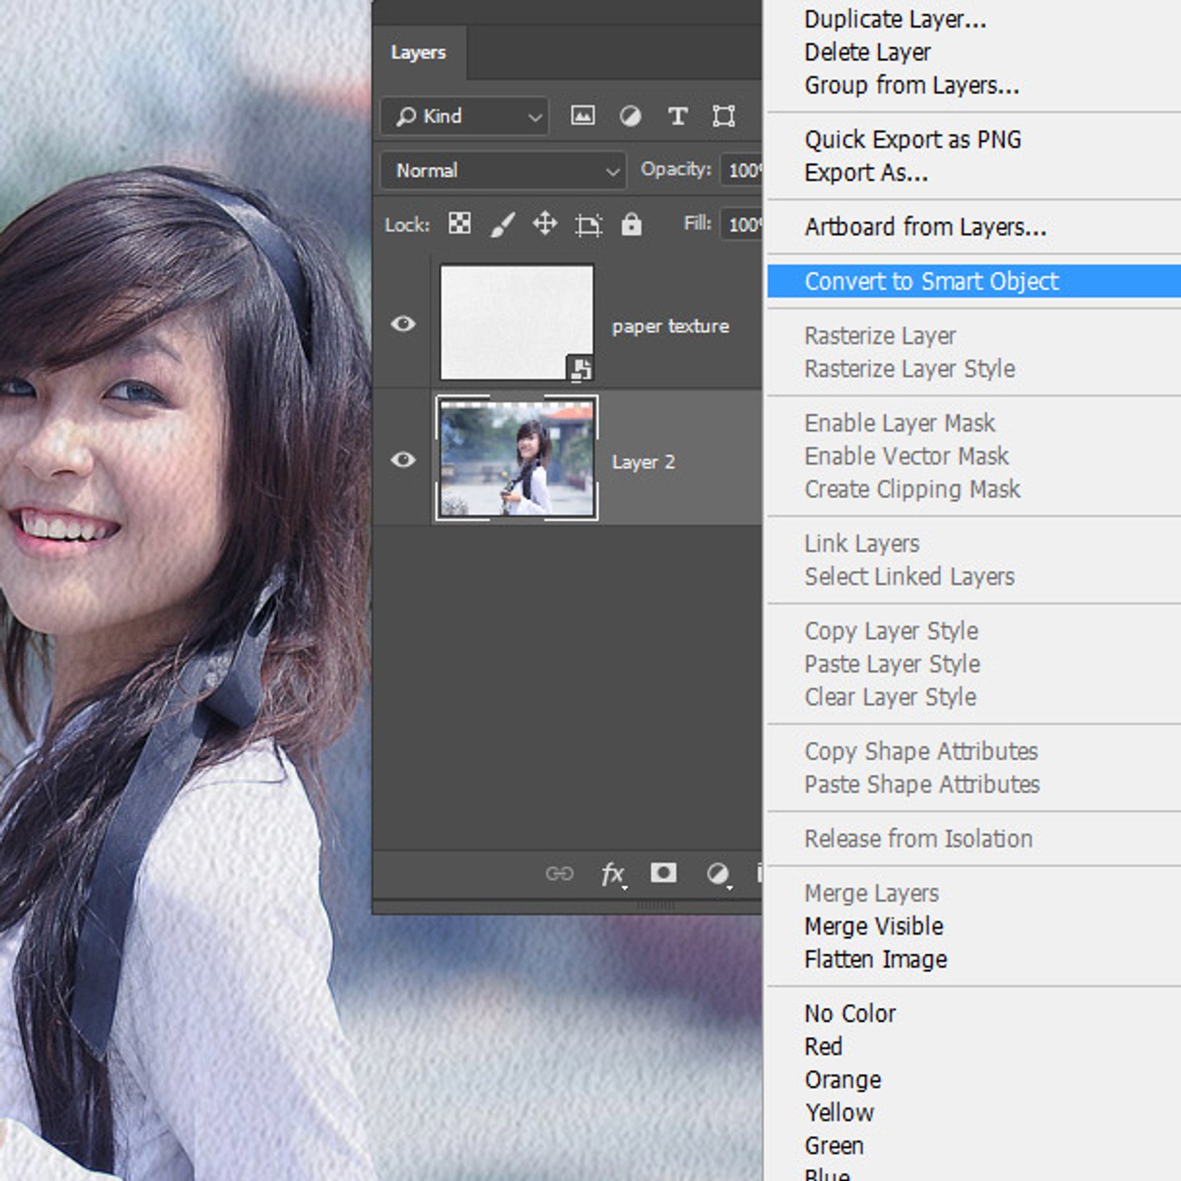Click Duplicate Layer in the menu
The height and width of the screenshot is (1181, 1181).
tap(895, 20)
